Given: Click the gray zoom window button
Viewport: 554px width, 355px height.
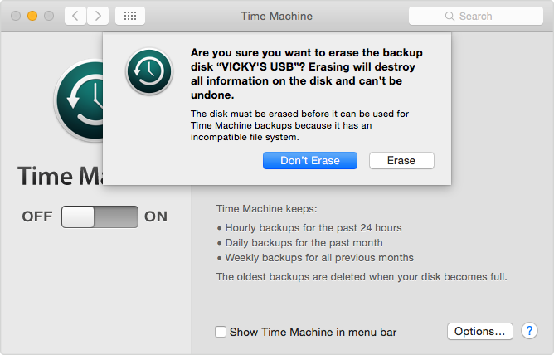Looking at the screenshot, I should (49, 16).
